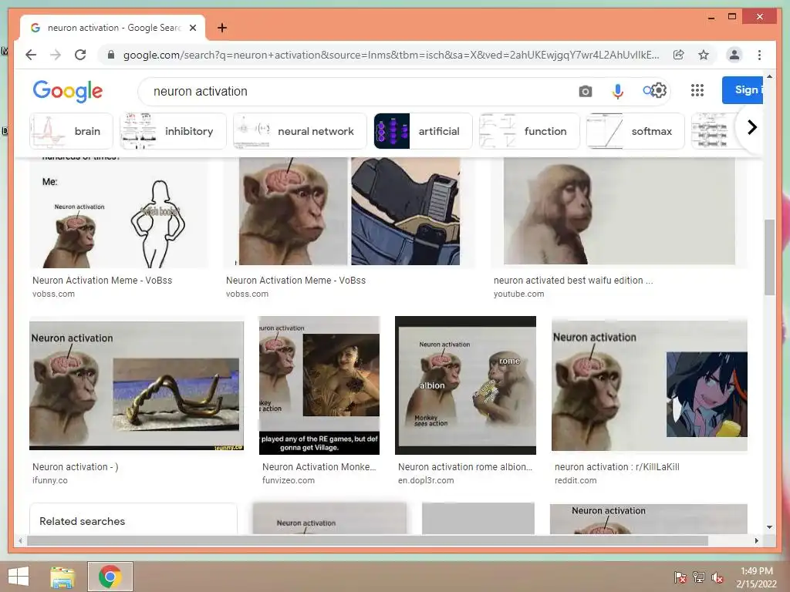790x592 pixels.
Task: Open neuron activated best waifu edition title
Action: [573, 281]
